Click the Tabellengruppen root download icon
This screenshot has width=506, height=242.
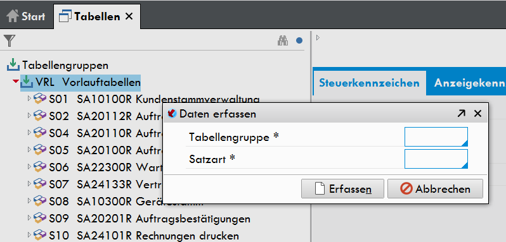13,65
